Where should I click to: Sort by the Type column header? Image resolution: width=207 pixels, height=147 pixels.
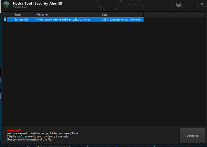(24, 14)
